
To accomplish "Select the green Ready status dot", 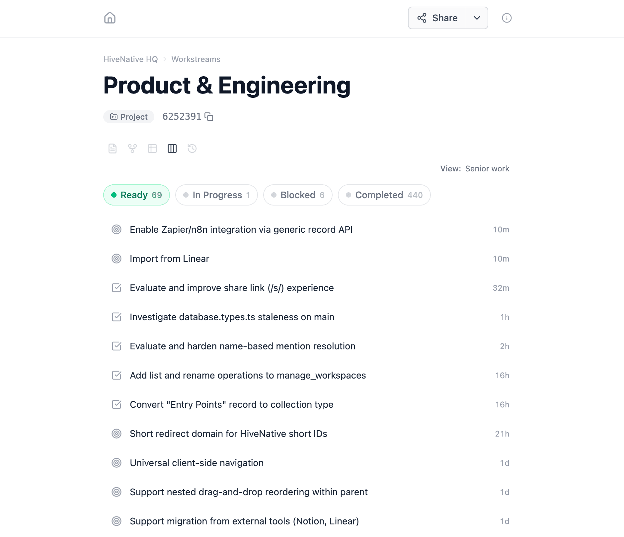I will click(114, 195).
